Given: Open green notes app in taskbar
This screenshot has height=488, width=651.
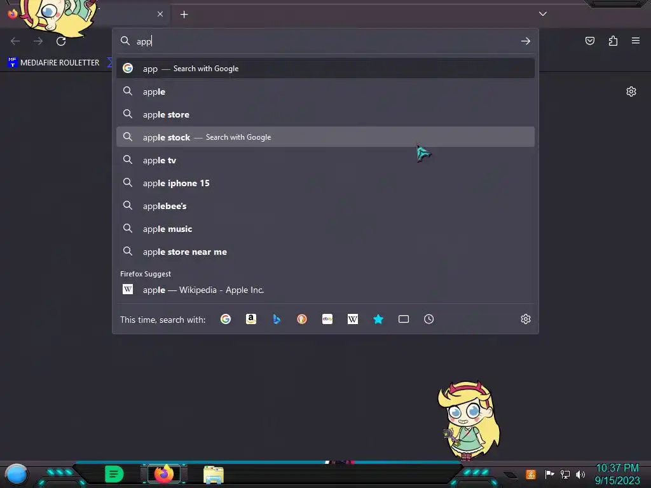Looking at the screenshot, I should (x=114, y=474).
